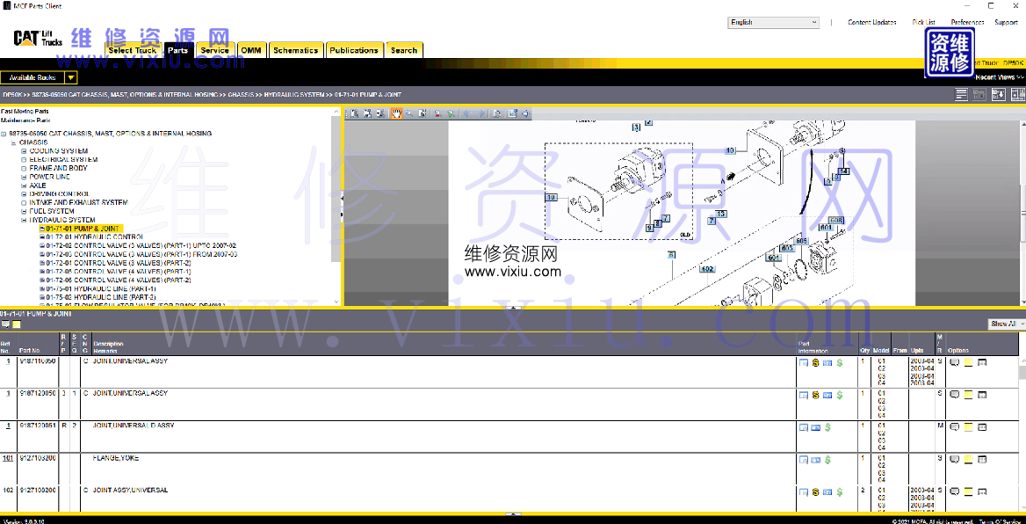Click the print diagram icon

pyautogui.click(x=496, y=113)
